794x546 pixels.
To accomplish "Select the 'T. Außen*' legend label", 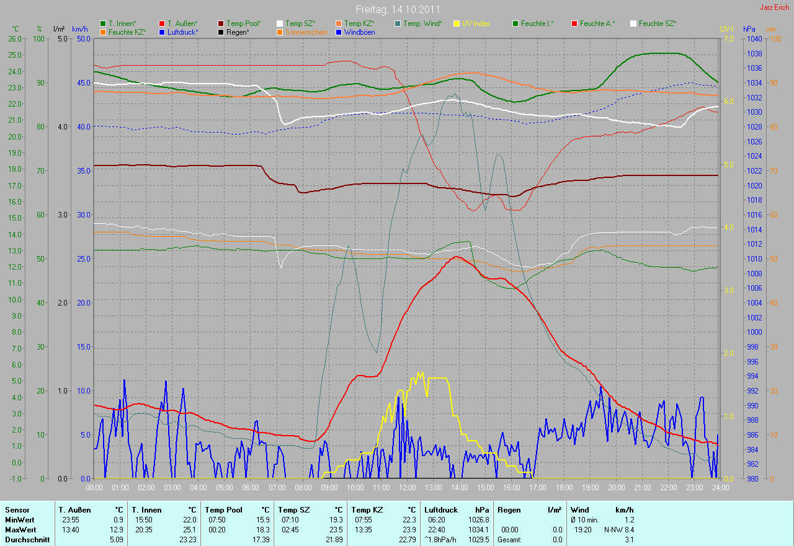I will (x=182, y=24).
